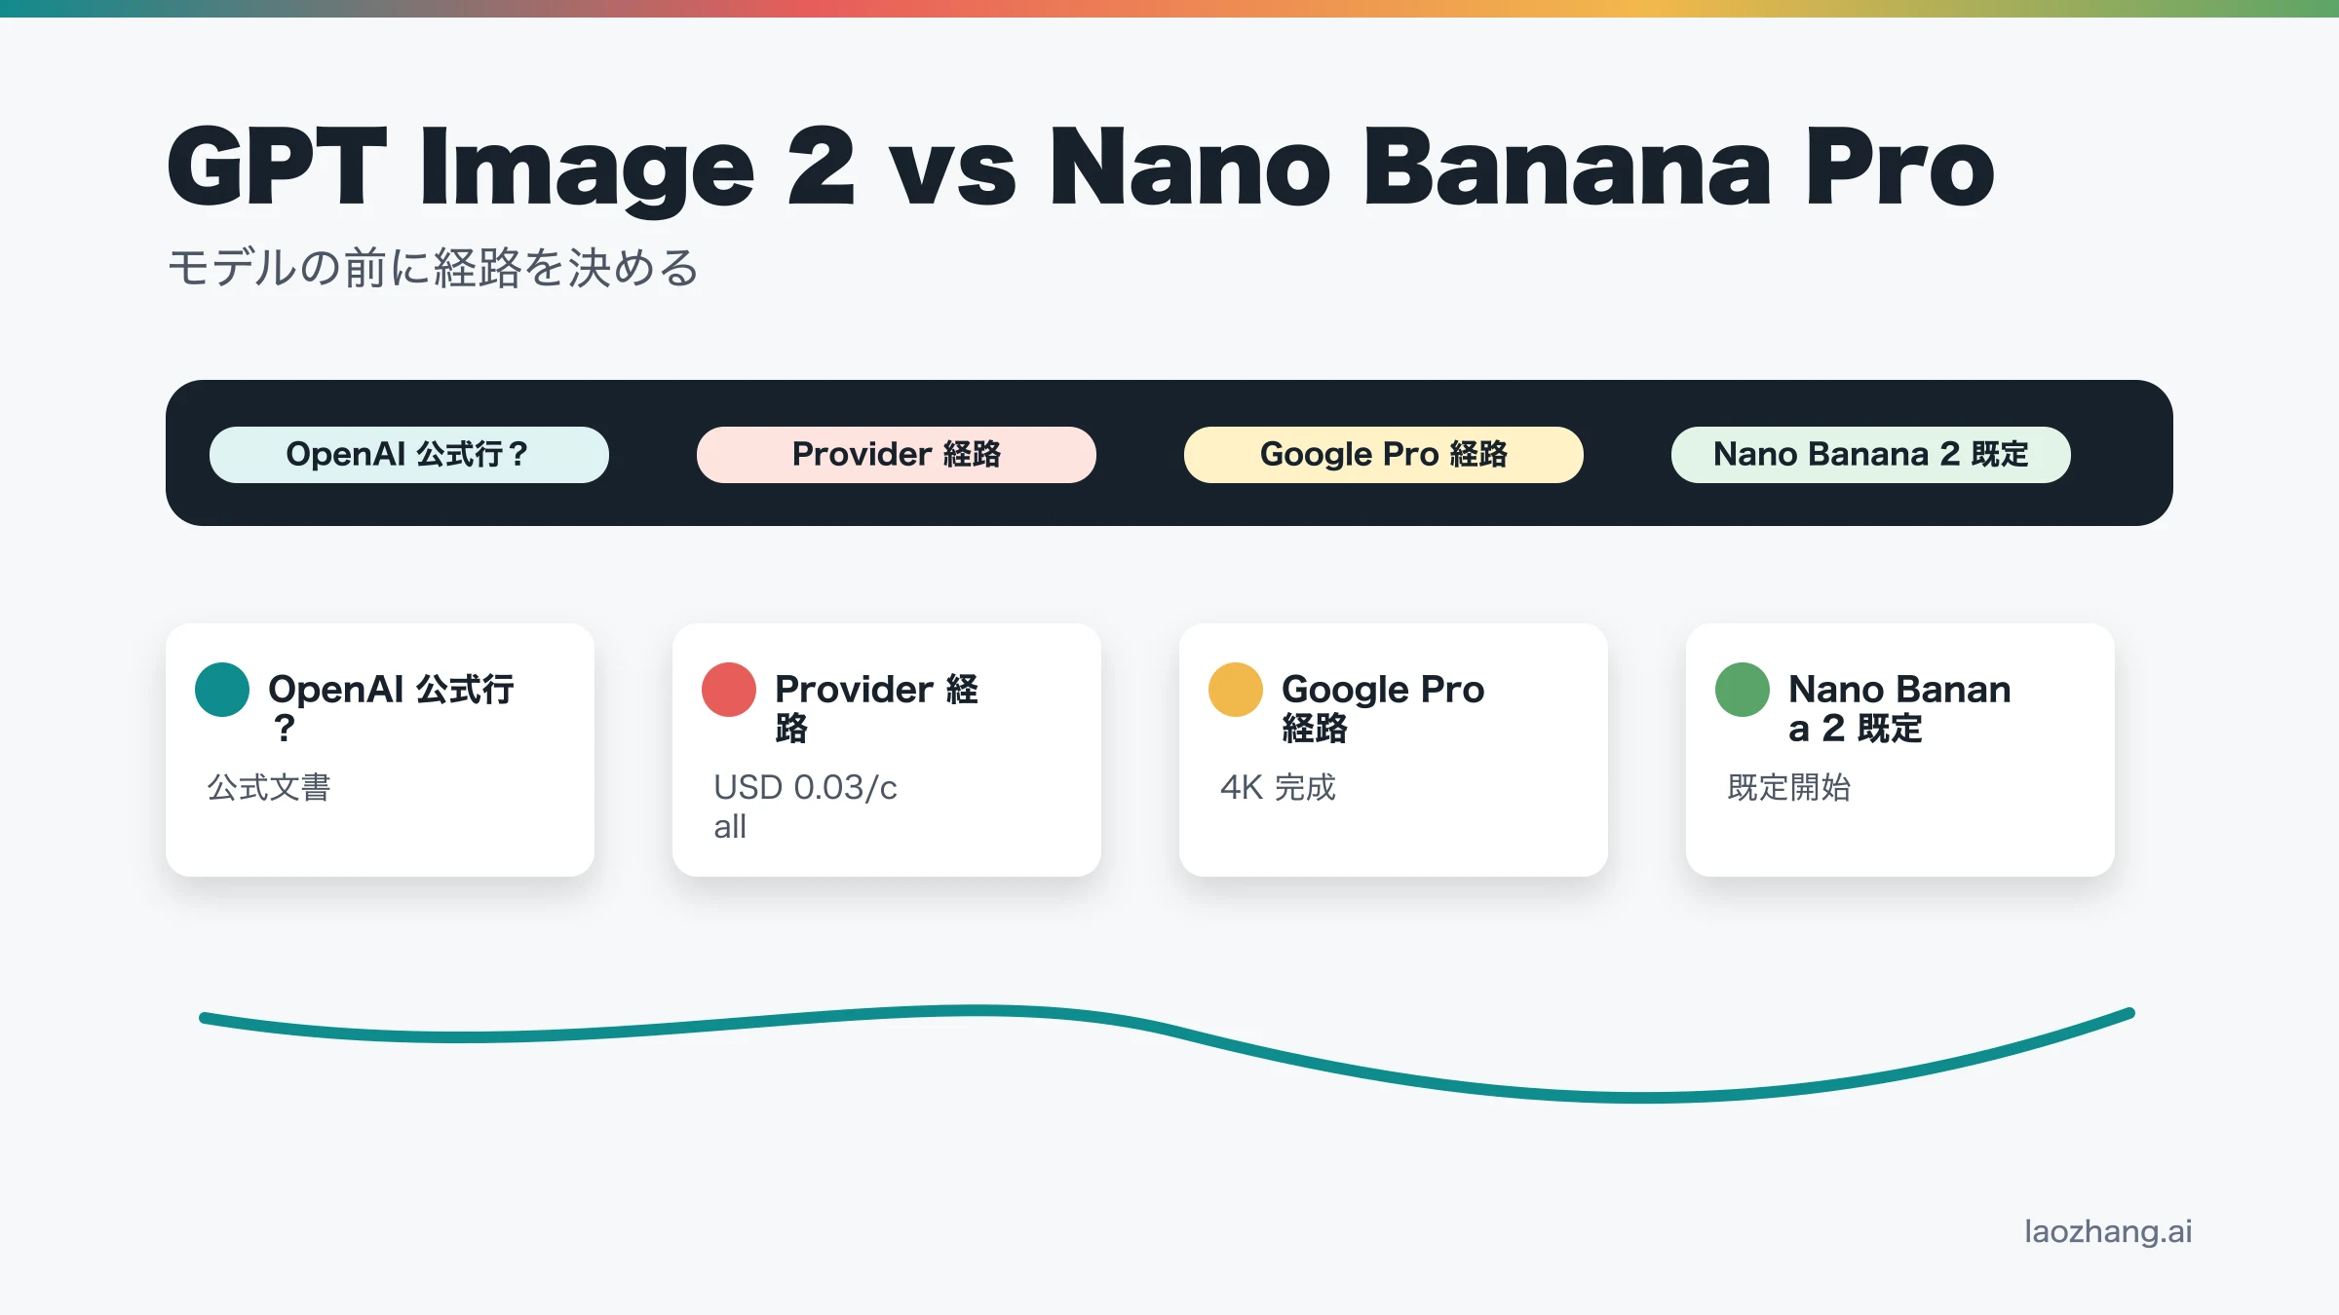Click the "既定開始" text in the Nano Banana card
The height and width of the screenshot is (1315, 2339).
coord(1789,787)
